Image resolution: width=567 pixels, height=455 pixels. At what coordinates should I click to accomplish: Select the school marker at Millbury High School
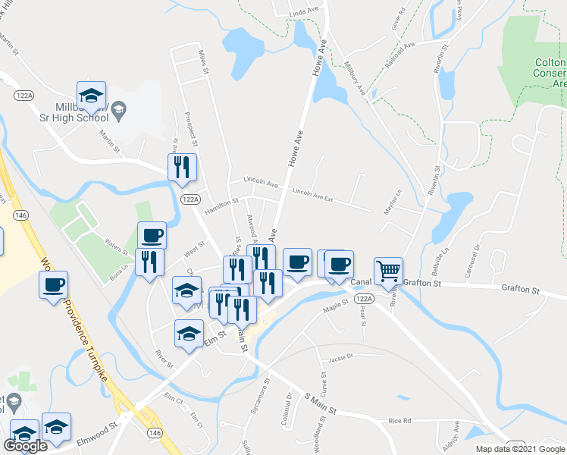[91, 96]
